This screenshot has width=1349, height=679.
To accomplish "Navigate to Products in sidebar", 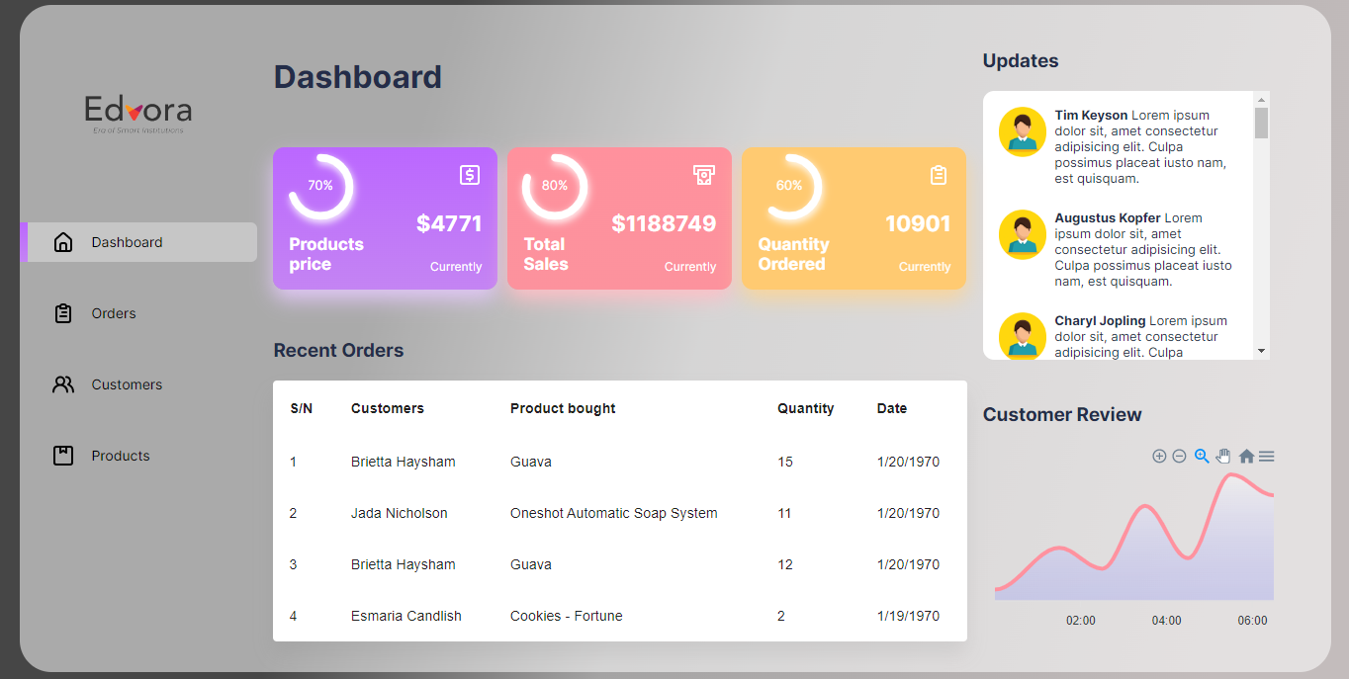I will 121,456.
